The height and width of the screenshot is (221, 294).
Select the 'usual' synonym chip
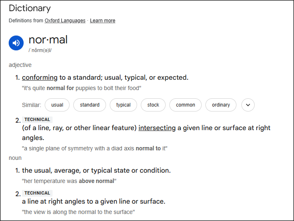(57, 105)
